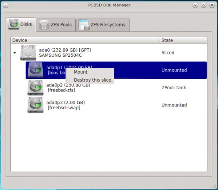Switch to the ZFS Pools tab
Viewport: 218px width, 190px height.
pyautogui.click(x=56, y=25)
